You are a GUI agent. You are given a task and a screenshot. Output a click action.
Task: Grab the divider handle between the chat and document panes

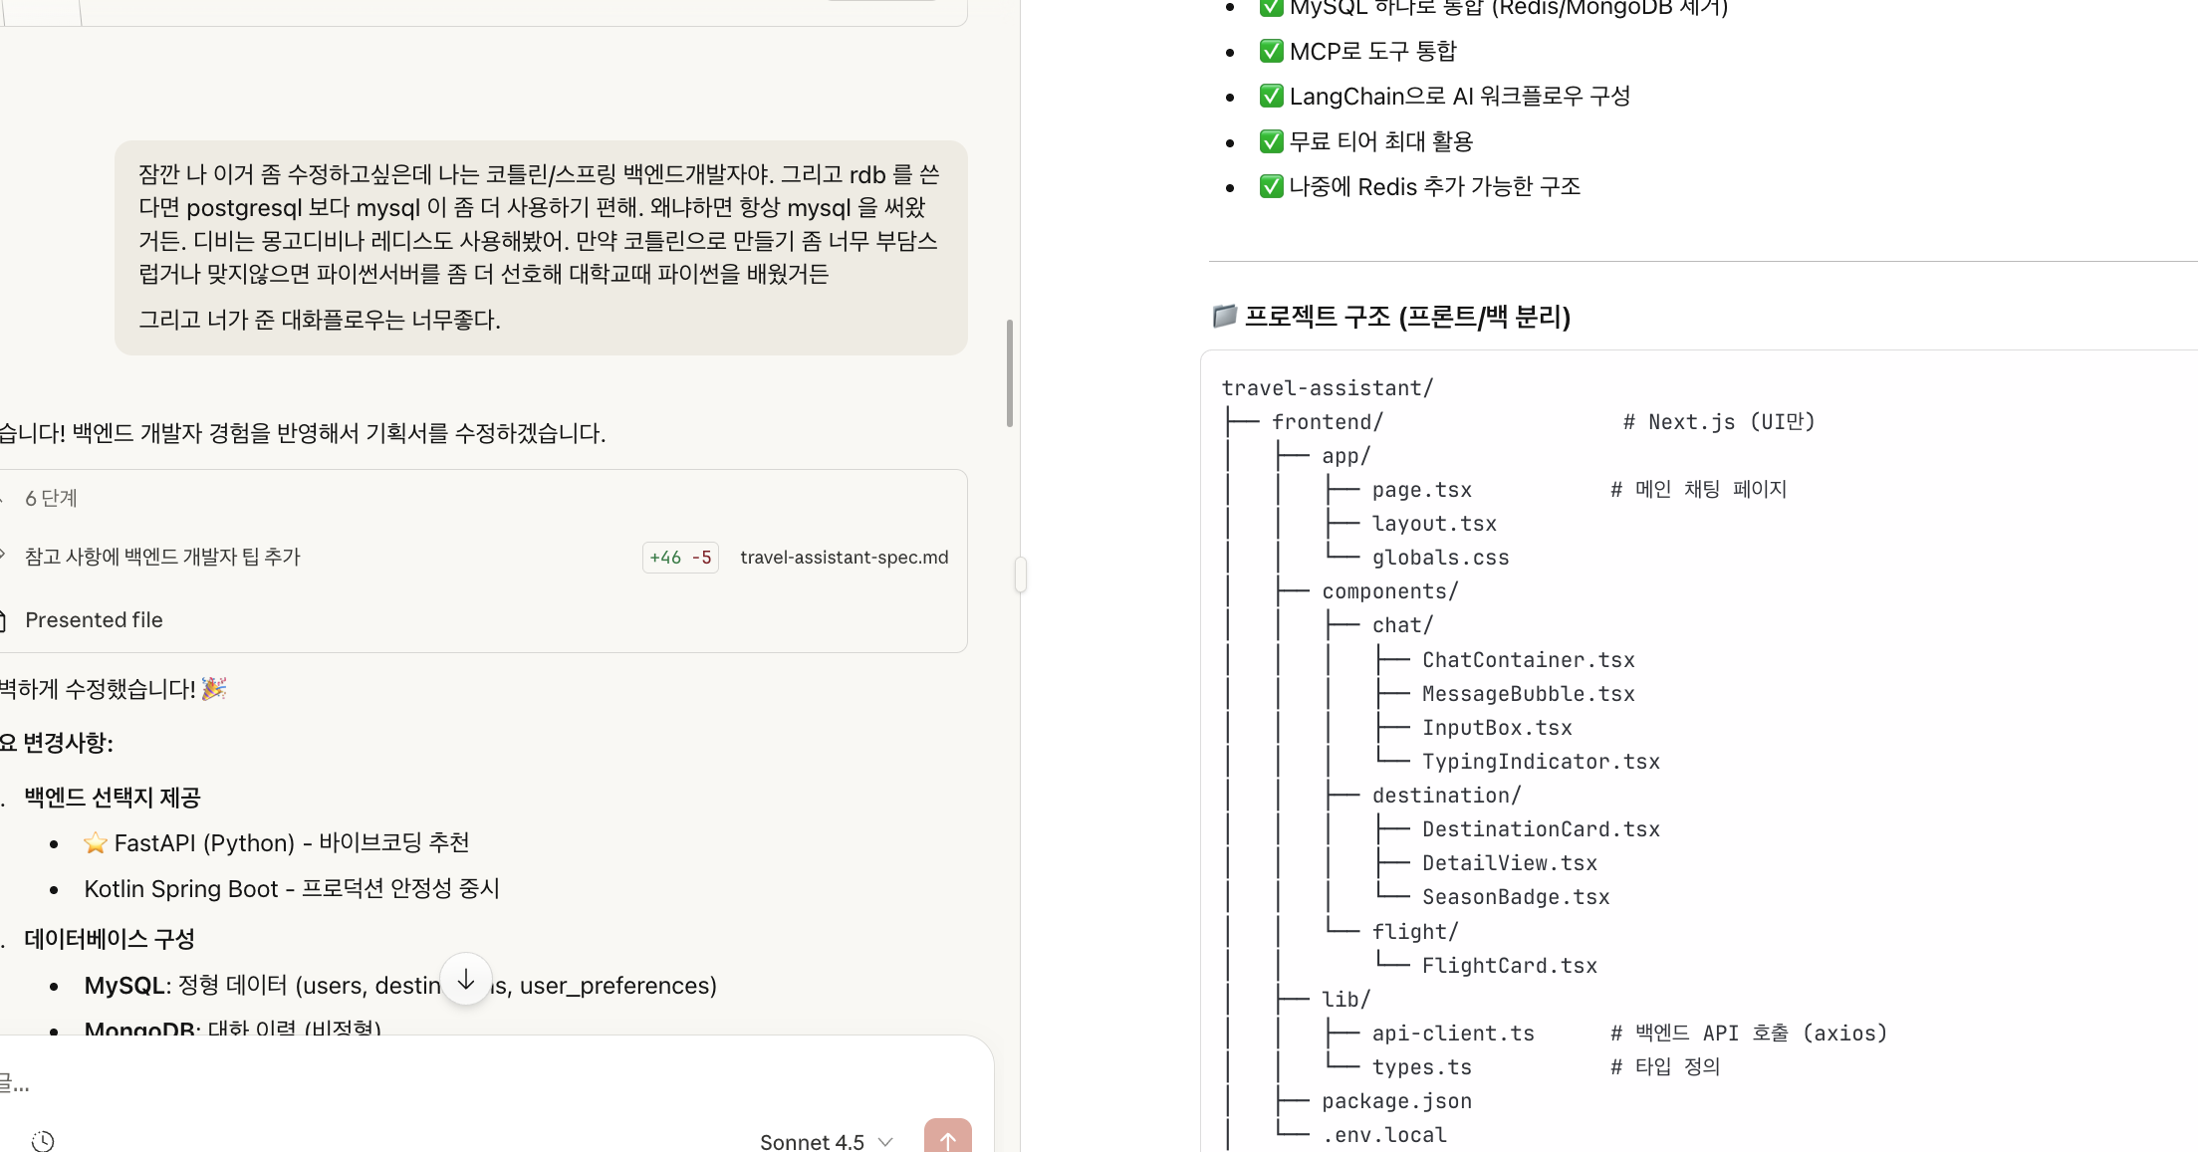point(1020,575)
